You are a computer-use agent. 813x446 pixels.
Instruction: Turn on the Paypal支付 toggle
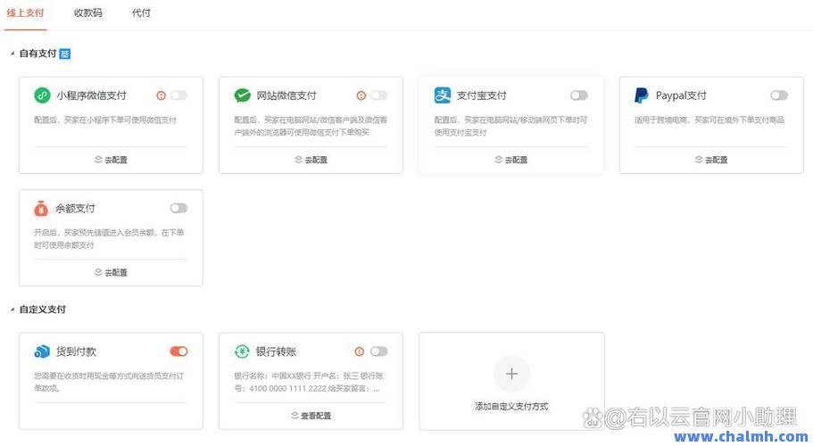pyautogui.click(x=779, y=95)
